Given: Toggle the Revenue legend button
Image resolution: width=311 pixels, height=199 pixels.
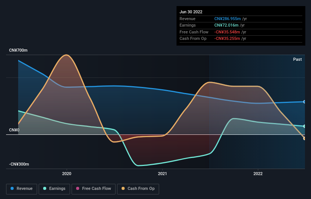Looking at the screenshot, I should coord(22,189).
